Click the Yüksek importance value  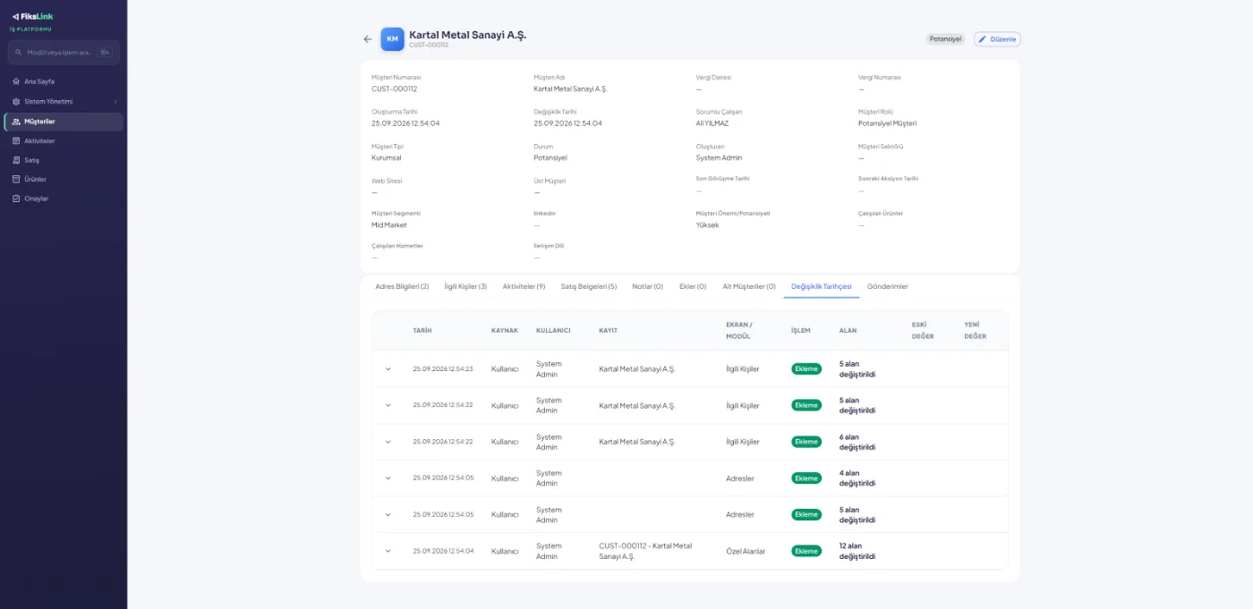click(x=707, y=225)
